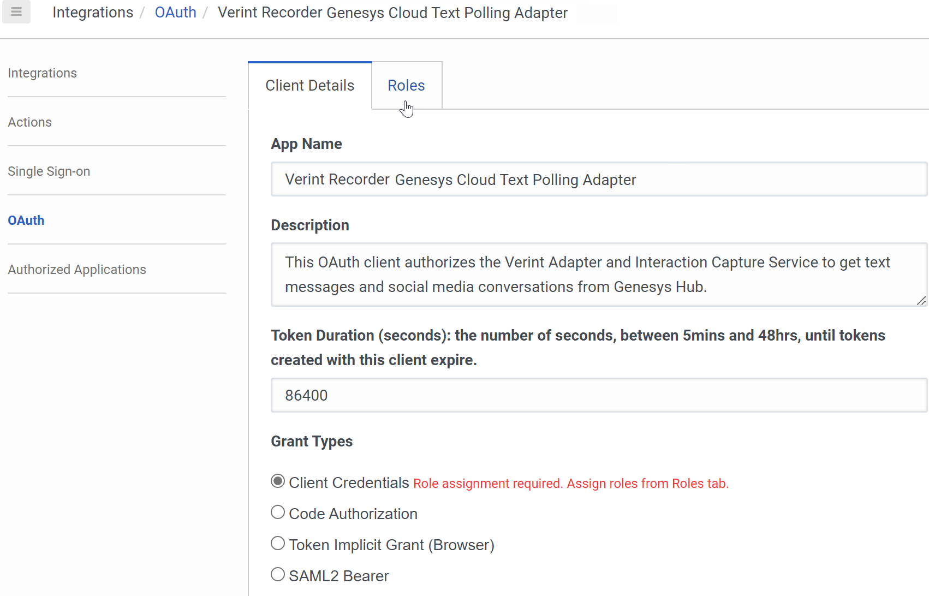Click the page title breadcrumb text
The height and width of the screenshot is (596, 929).
[392, 12]
